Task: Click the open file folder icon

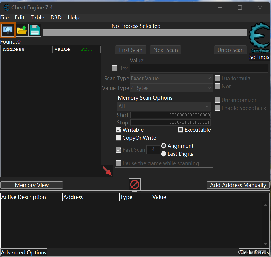Action: point(22,30)
